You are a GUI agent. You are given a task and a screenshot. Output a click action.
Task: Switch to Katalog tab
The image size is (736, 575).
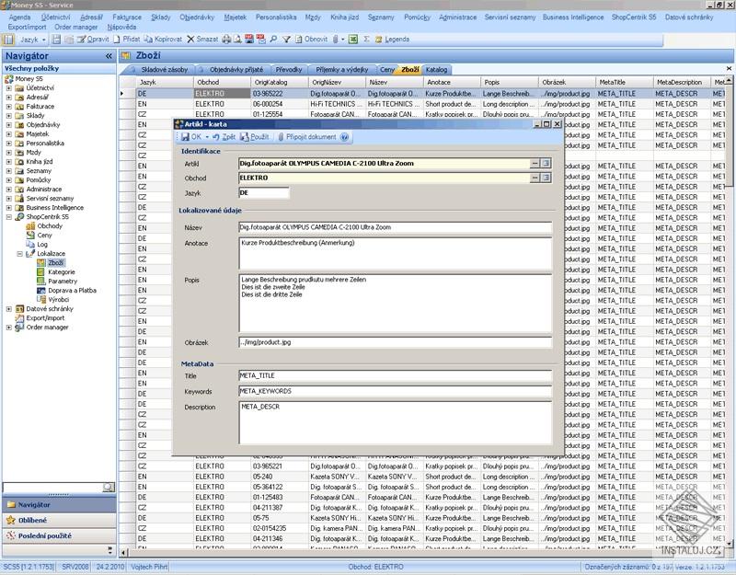pyautogui.click(x=436, y=70)
